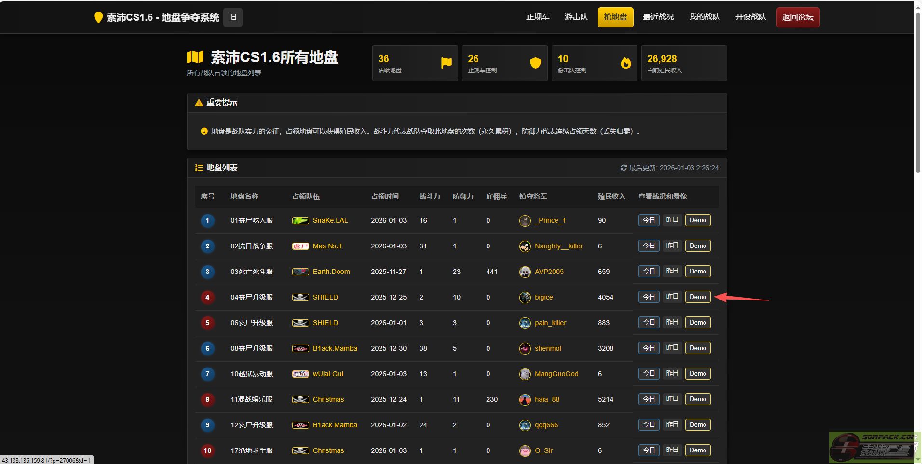Open Demo for 04丧尸升级服 row
The height and width of the screenshot is (464, 922).
(697, 297)
